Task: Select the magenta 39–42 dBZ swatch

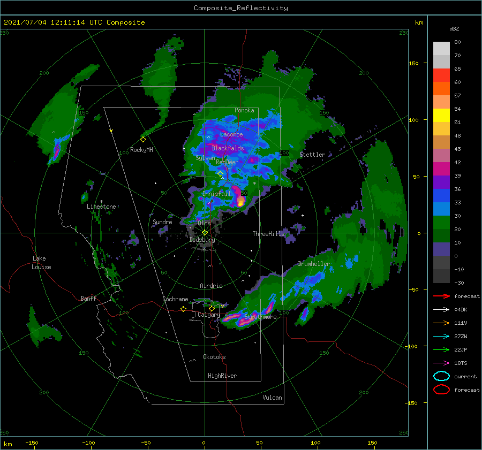Action: [441, 169]
